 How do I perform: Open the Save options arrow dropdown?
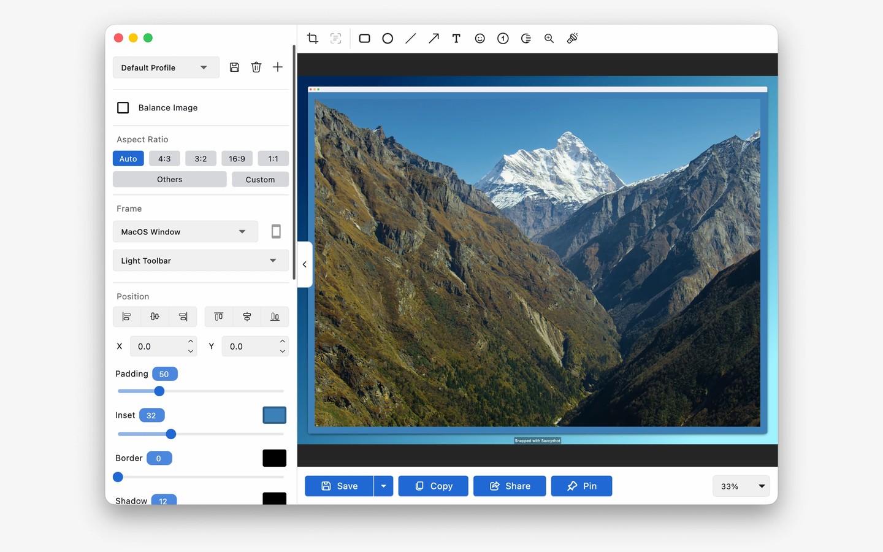tap(383, 486)
